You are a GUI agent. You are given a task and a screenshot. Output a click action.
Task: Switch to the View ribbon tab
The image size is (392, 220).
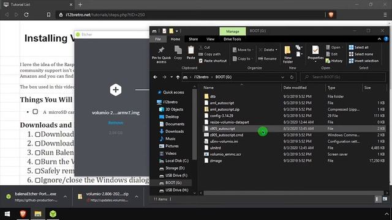211,39
